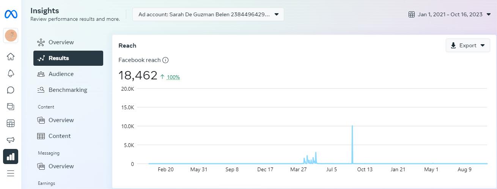497x189 pixels.
Task: Expand the Ad account dropdown
Action: point(208,14)
